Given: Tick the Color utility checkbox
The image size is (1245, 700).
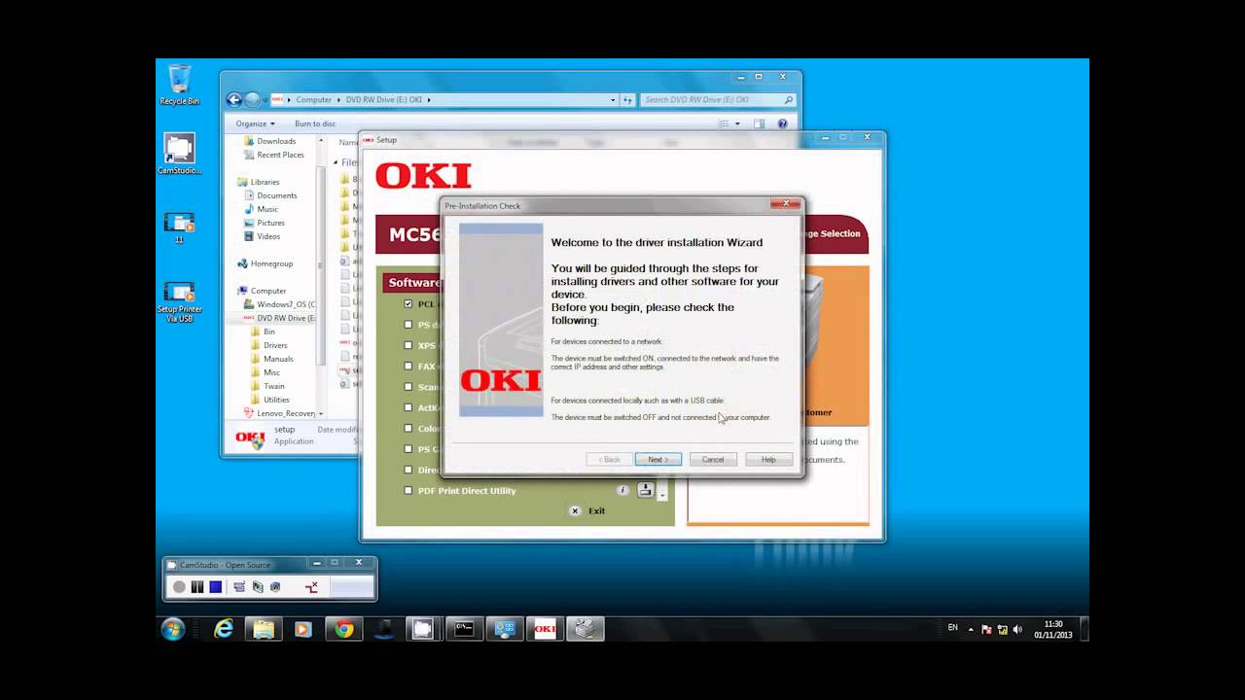Looking at the screenshot, I should pos(409,428).
